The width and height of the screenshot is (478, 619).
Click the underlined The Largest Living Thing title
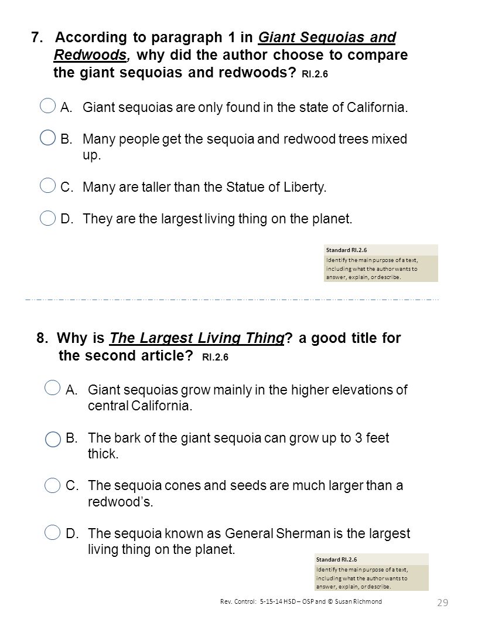click(197, 338)
